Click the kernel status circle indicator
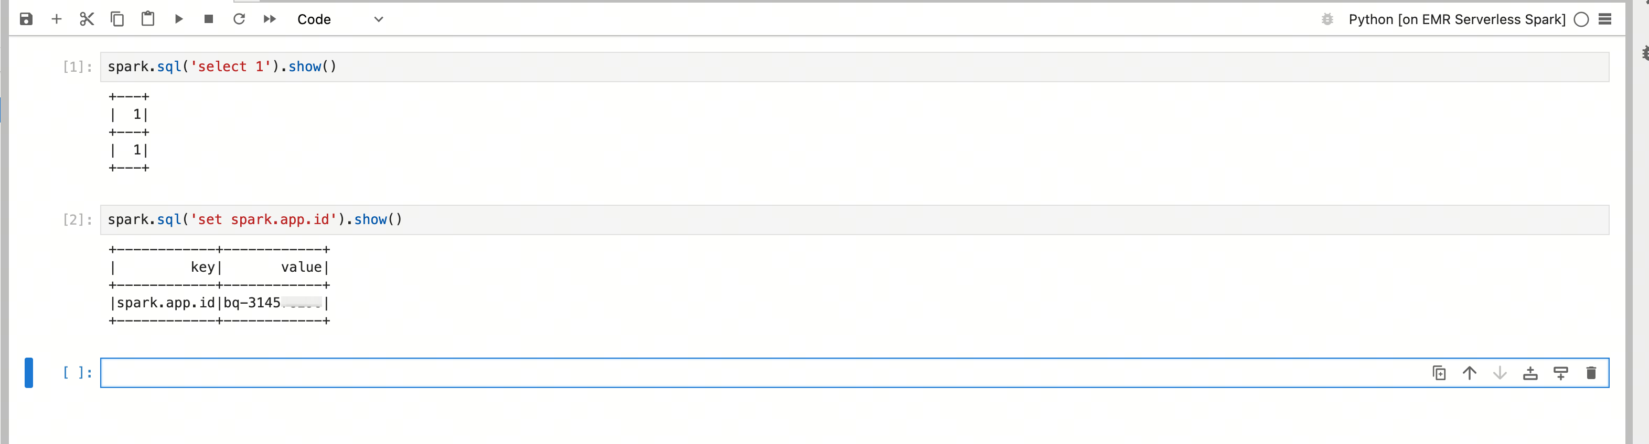The width and height of the screenshot is (1649, 444). point(1580,19)
